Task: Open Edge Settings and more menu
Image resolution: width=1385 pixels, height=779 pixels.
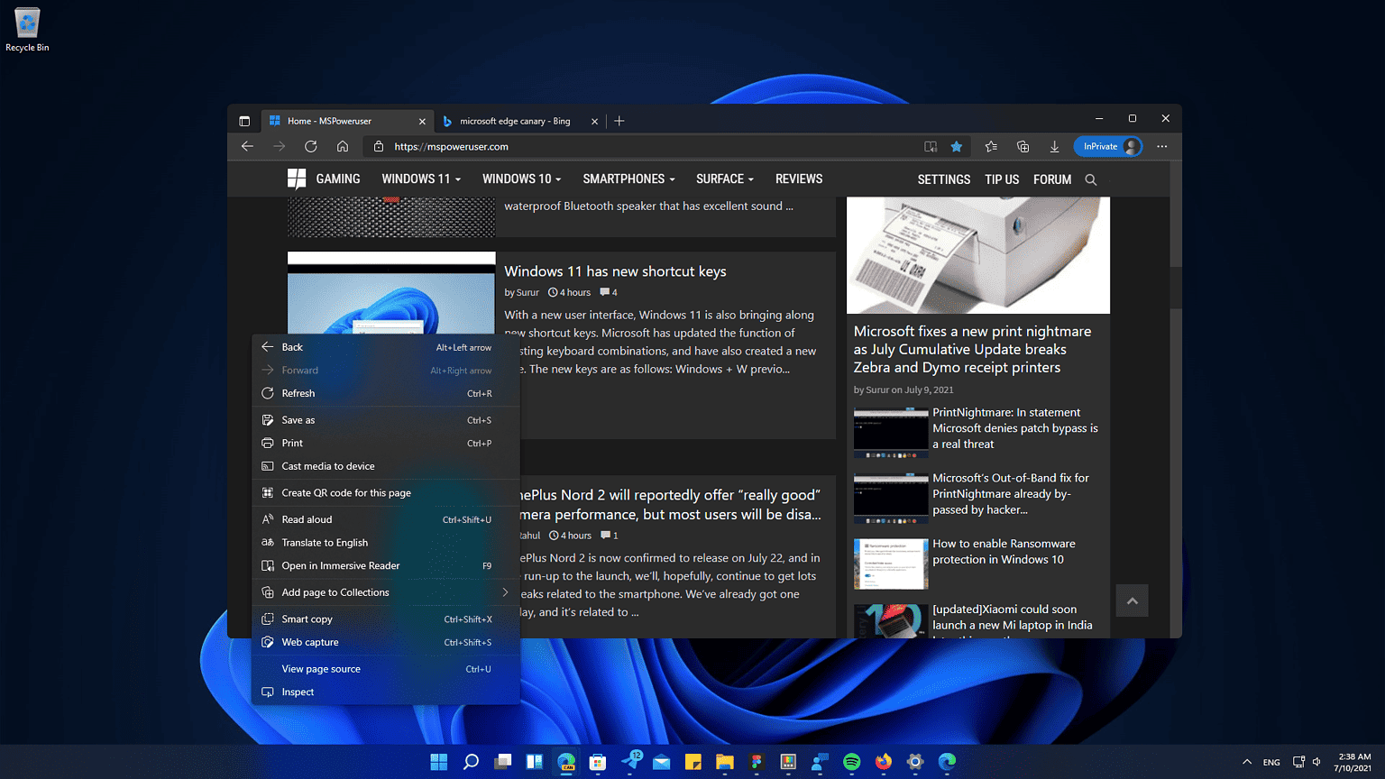Action: (x=1162, y=146)
